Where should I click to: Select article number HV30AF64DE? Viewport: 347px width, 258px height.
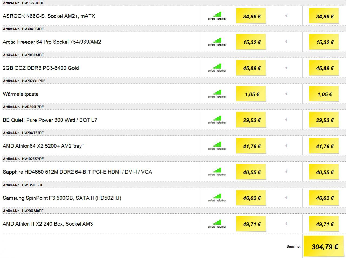(x=33, y=29)
